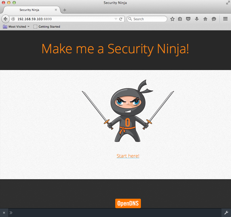Reload the page with the refresh icon
Viewport: 231px width, 217px height.
tap(121, 19)
